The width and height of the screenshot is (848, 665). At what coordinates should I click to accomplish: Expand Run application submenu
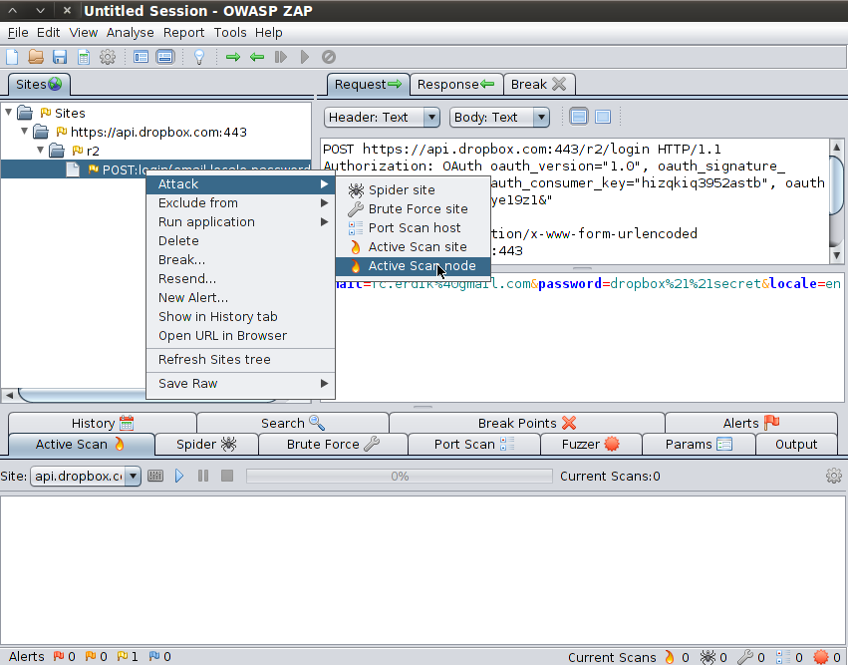coord(241,222)
